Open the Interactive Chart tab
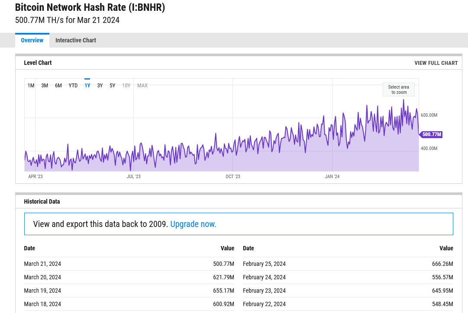 pyautogui.click(x=76, y=40)
